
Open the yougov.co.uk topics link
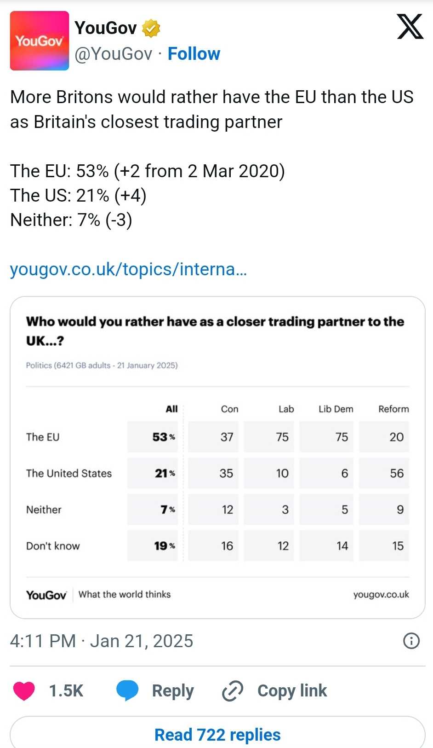(x=128, y=269)
